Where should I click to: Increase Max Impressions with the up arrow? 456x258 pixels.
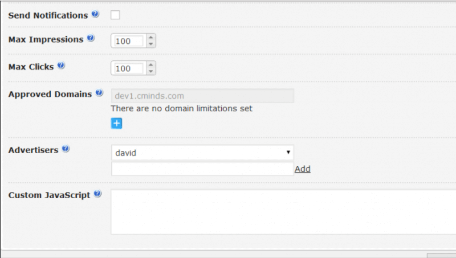[x=151, y=38]
